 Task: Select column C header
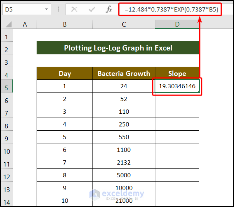pos(124,24)
